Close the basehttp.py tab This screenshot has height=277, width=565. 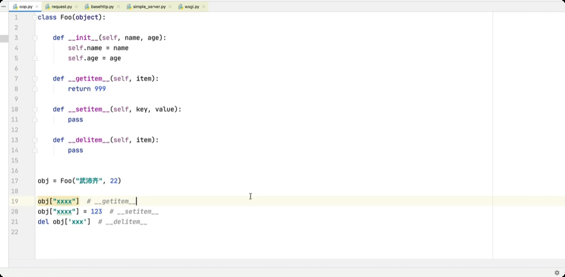(x=118, y=7)
